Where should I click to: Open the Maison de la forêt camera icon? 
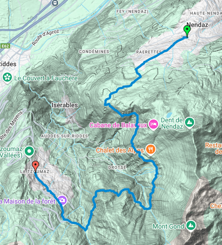(62, 200)
